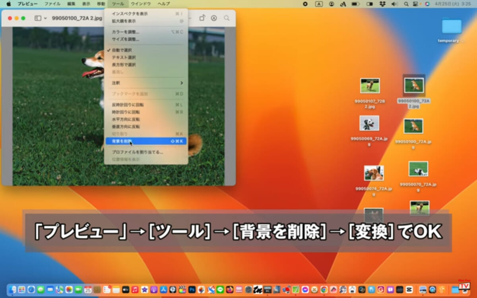Click the volume speaker icon
Screen dimensions: 477x298
tap(394, 4)
